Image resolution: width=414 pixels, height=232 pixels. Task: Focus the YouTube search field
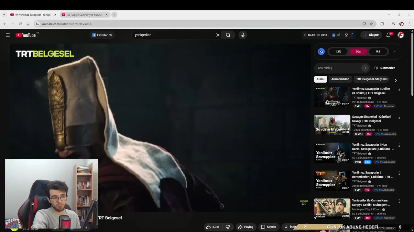[x=173, y=35]
